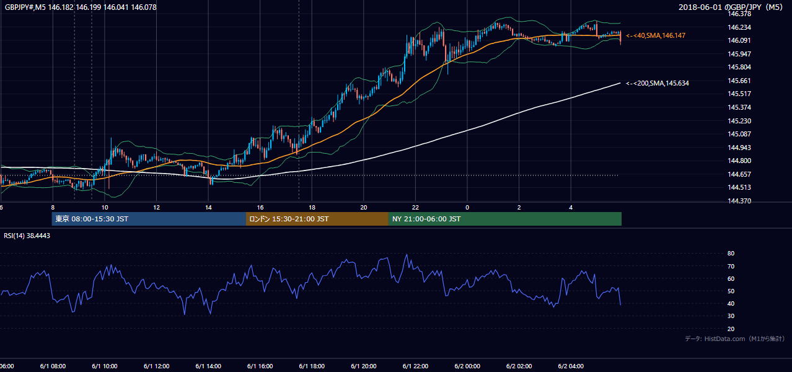
Task: Select the 東京 08:00-15:30 JST session bar
Action: click(x=149, y=219)
